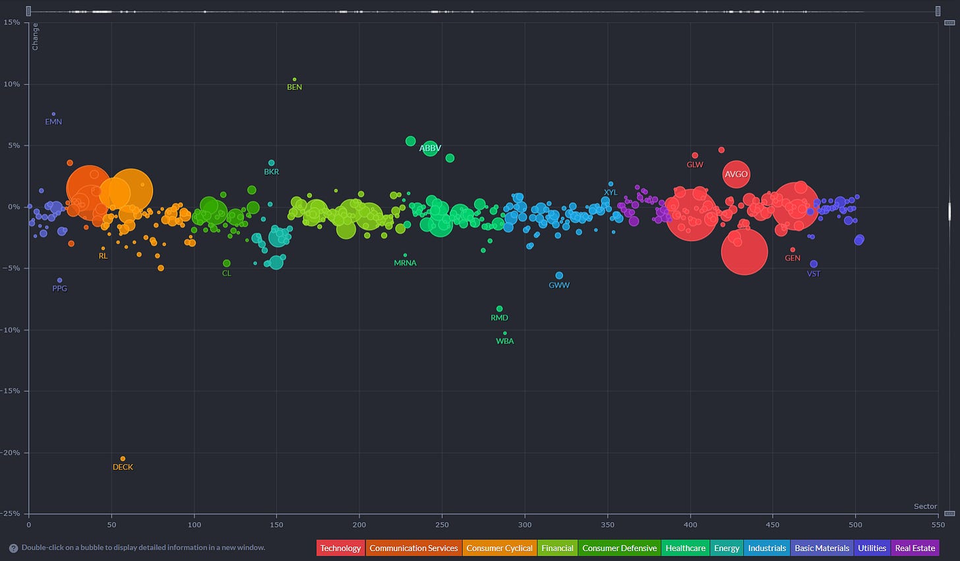The width and height of the screenshot is (960, 561).
Task: Toggle the Technology sector legend
Action: coord(340,548)
